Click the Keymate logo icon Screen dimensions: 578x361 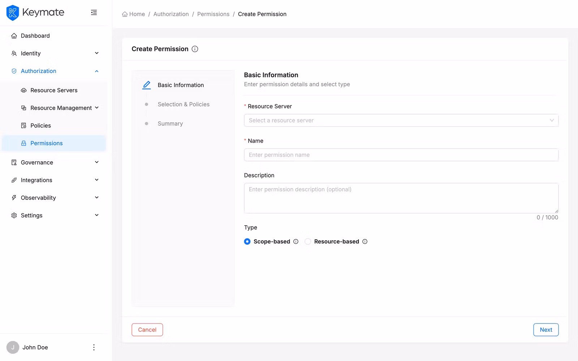13,12
